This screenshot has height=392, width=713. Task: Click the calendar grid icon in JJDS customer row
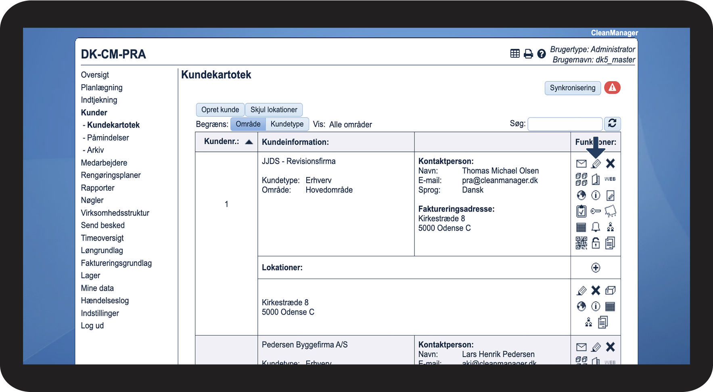click(x=581, y=227)
